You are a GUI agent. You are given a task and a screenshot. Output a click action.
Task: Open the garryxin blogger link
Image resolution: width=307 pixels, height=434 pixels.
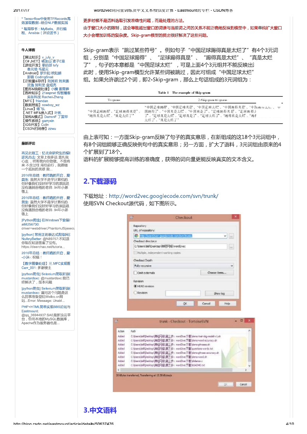48,121
